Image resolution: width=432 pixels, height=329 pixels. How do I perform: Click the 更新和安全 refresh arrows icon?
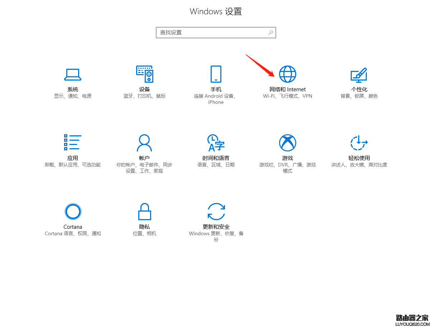click(x=216, y=212)
